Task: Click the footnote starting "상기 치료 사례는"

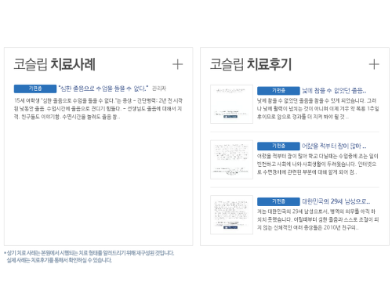Action: pos(89,256)
